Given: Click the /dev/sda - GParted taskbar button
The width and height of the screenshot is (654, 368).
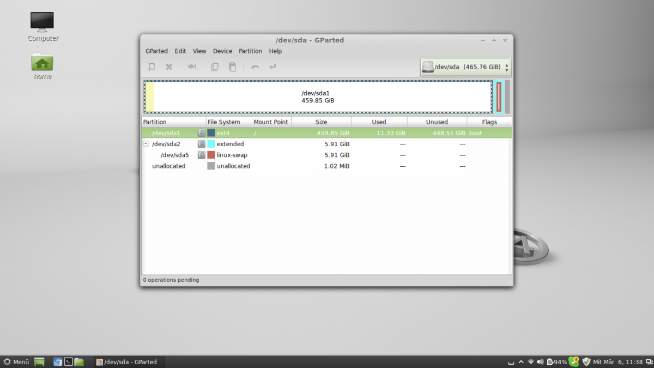Looking at the screenshot, I should (129, 361).
